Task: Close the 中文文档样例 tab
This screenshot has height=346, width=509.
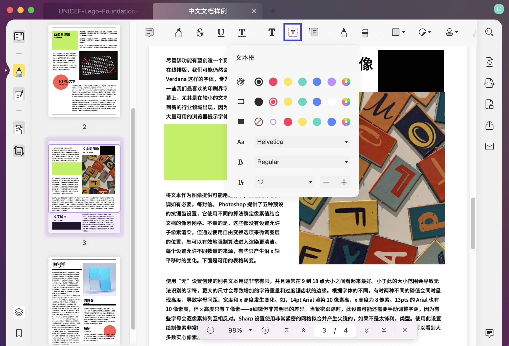Action: tap(254, 11)
